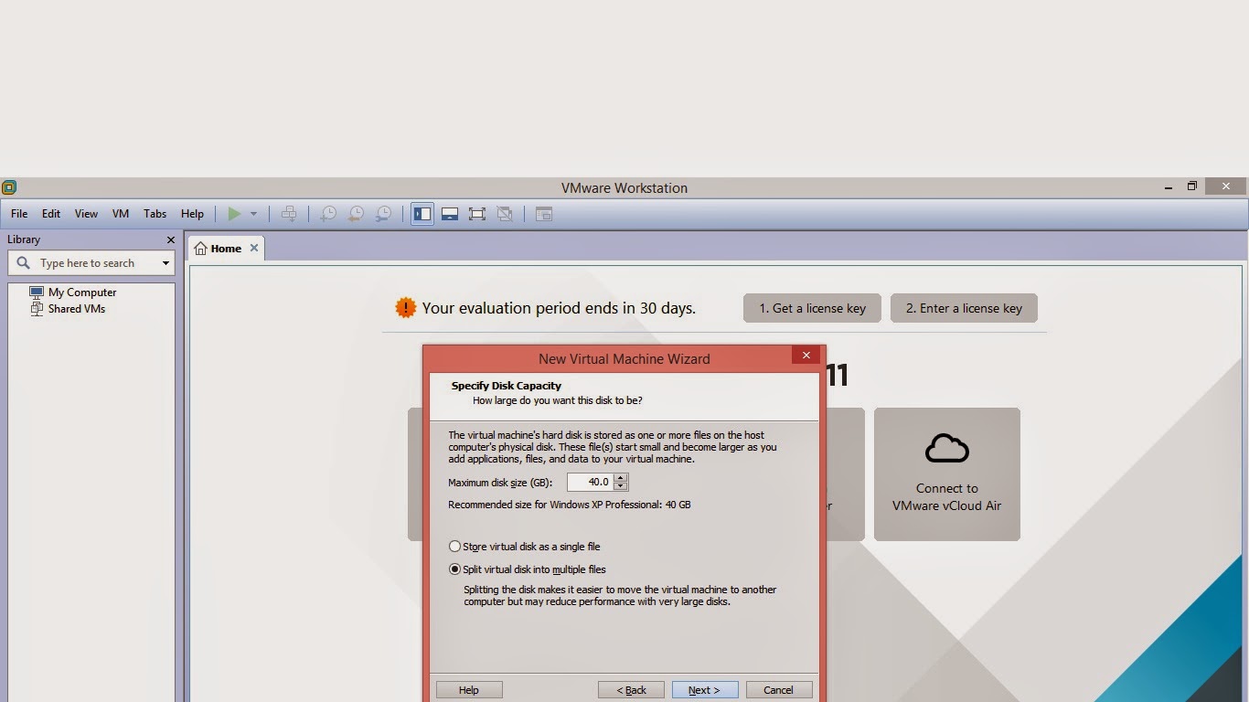Close the New Virtual Machine Wizard dialog
Viewport: 1249px width, 702px height.
click(x=806, y=356)
